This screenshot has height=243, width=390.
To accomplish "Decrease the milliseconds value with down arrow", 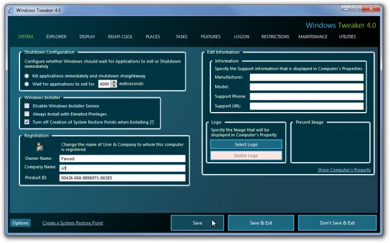I will click(114, 86).
